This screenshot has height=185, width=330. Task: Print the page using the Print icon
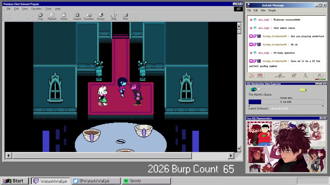[126, 16]
